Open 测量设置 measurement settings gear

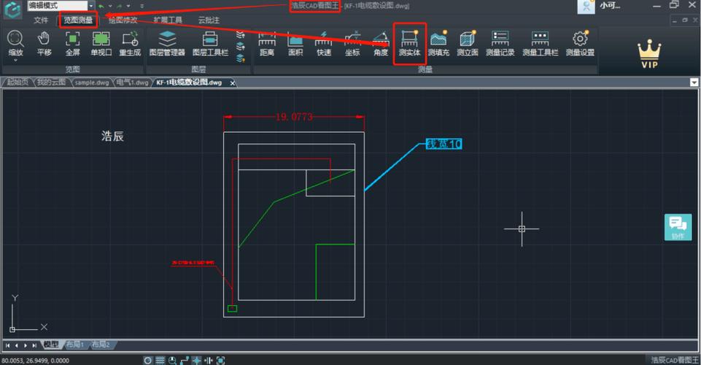click(x=580, y=43)
